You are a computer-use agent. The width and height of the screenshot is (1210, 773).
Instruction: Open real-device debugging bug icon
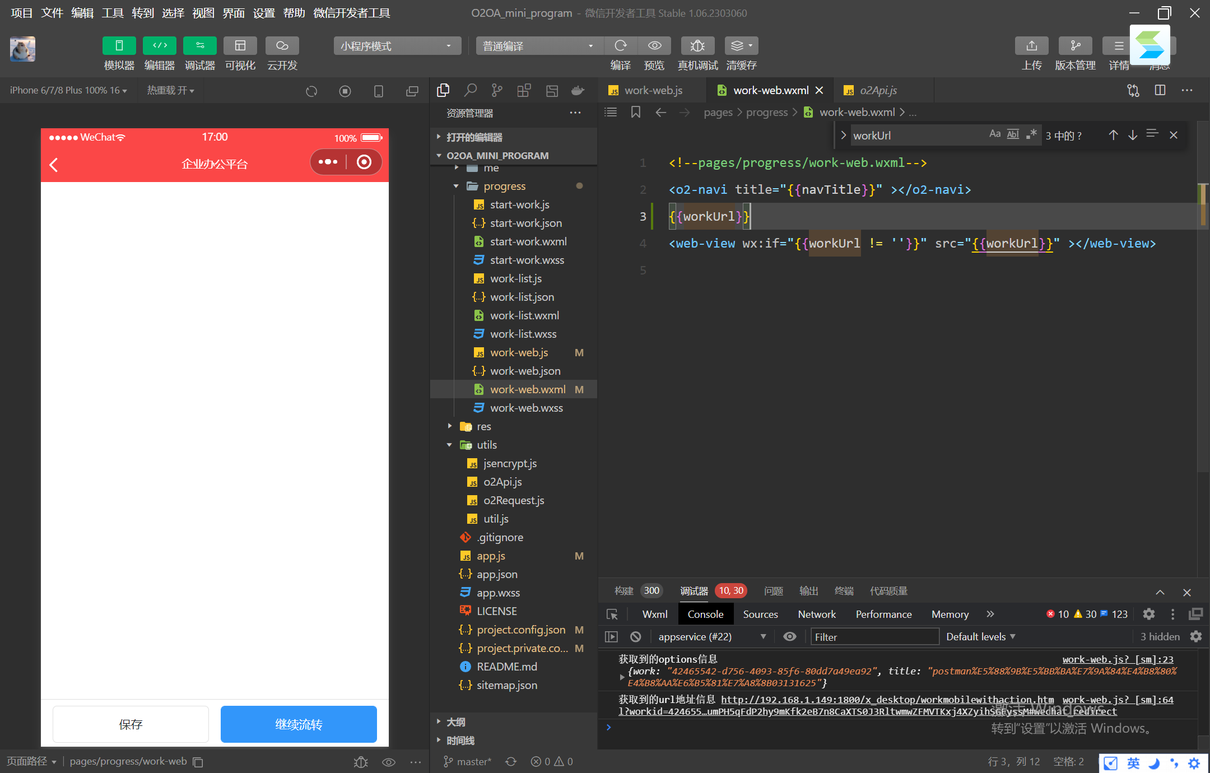(x=697, y=46)
